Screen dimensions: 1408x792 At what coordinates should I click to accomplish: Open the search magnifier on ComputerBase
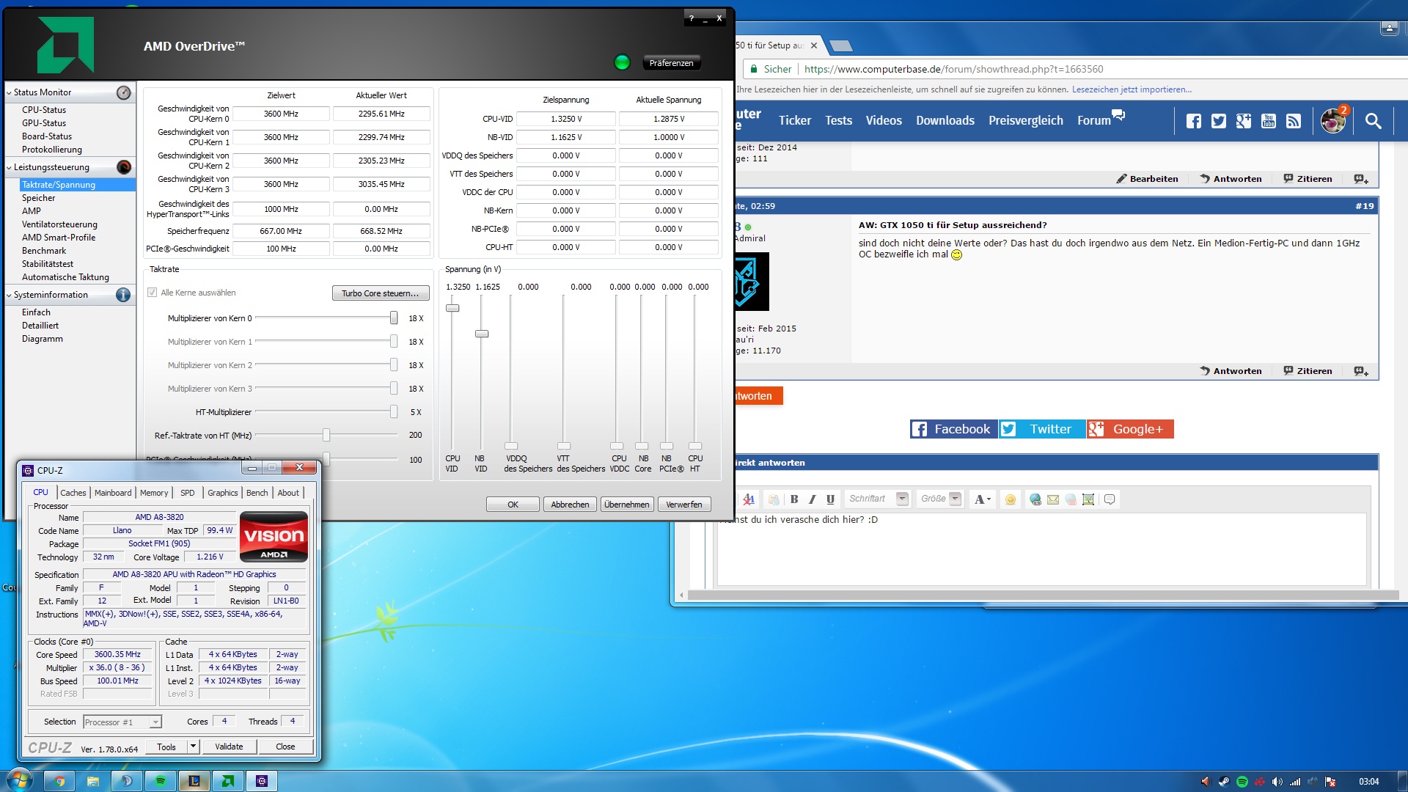1374,121
